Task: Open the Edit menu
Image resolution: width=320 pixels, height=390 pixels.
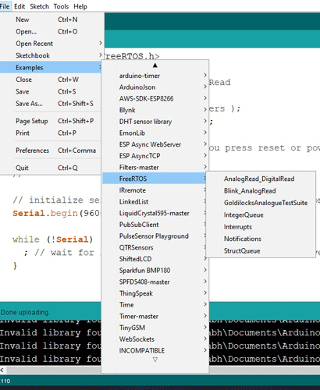Action: tap(20, 6)
